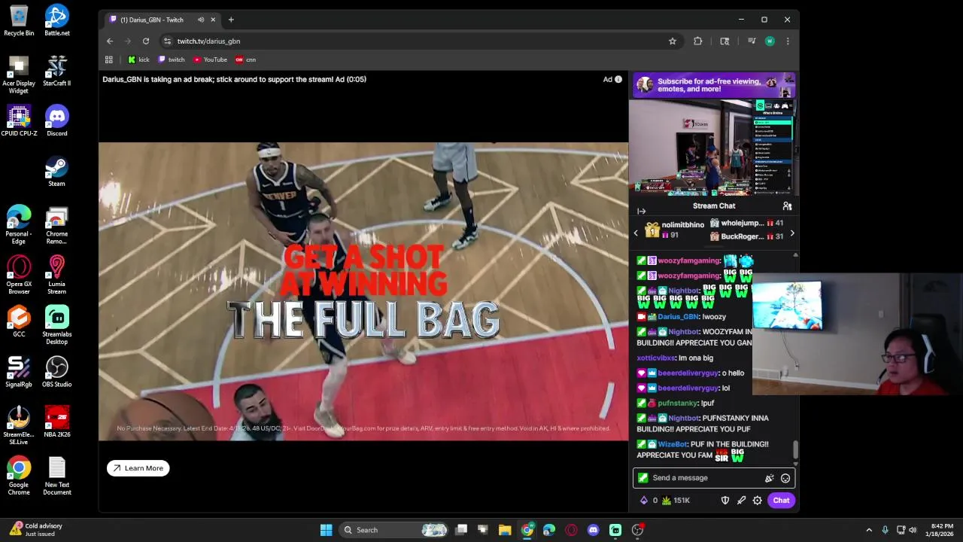Open the media control icon in Chrome toolbar

(x=752, y=41)
